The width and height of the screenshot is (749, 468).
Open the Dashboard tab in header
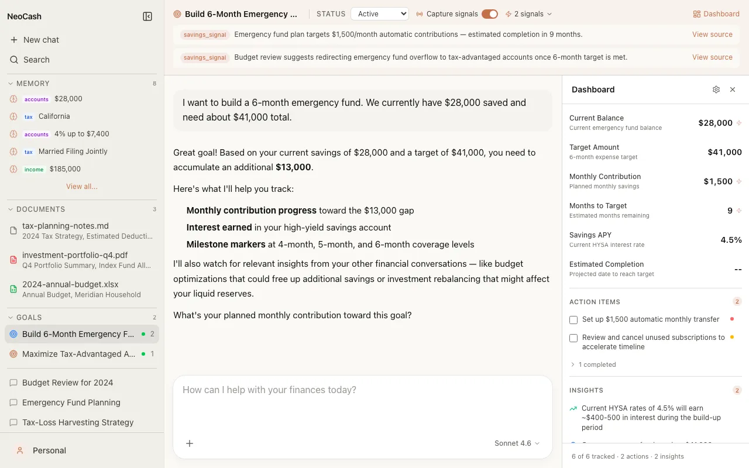716,14
